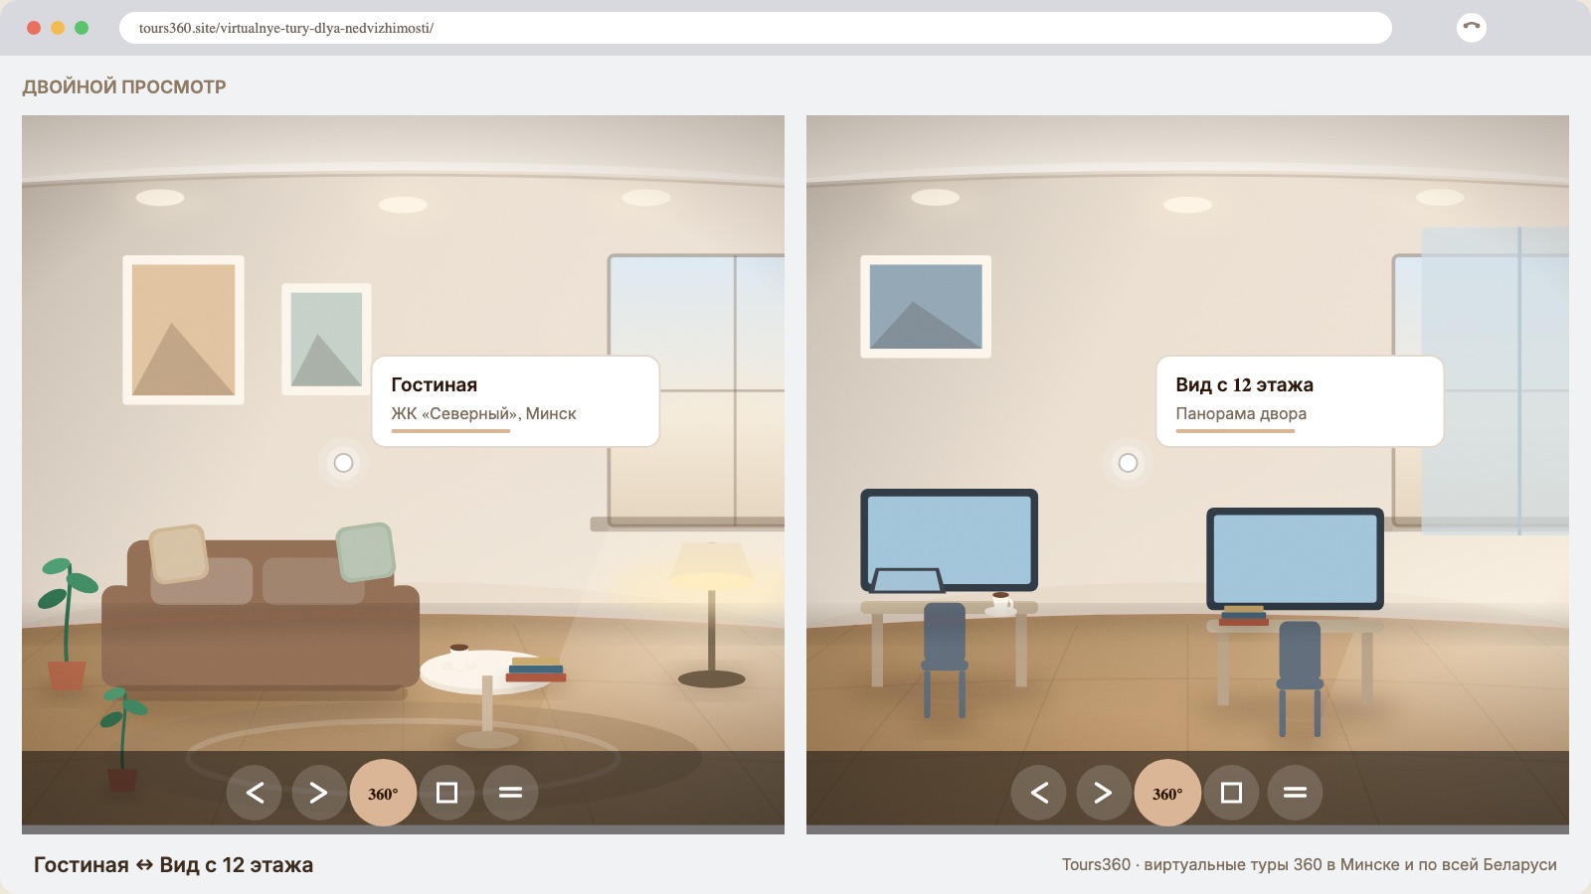
Task: Click caption Гостиная ⇔ Вид с 12 этажа
Action: [x=173, y=864]
